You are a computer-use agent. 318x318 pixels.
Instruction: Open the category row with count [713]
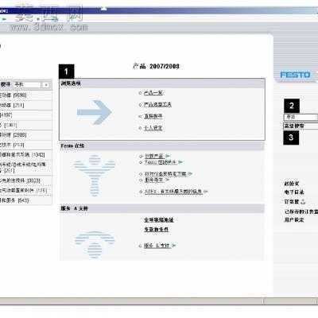25,145
